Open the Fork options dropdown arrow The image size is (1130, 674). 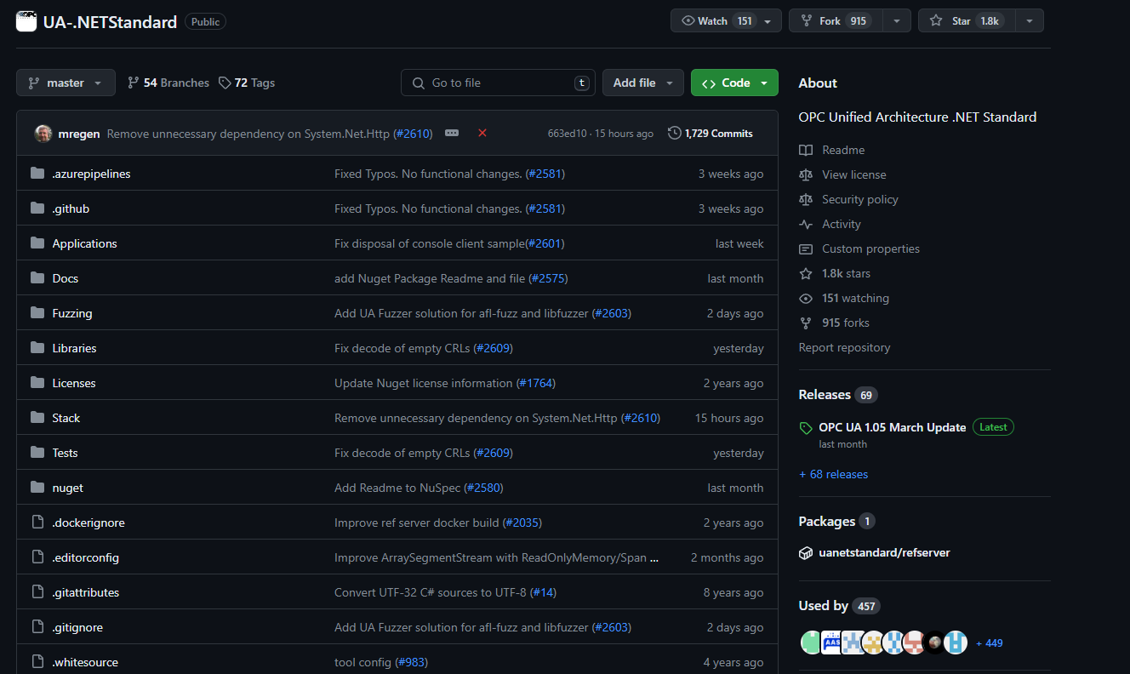(x=897, y=21)
